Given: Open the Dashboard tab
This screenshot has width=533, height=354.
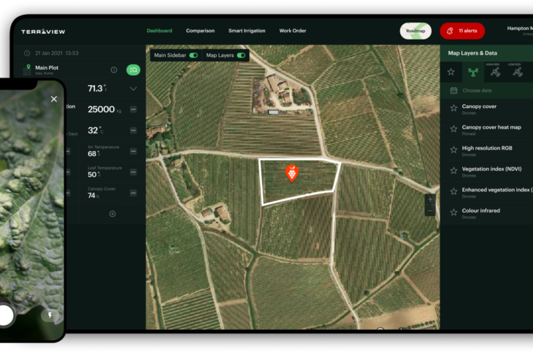Looking at the screenshot, I should [x=159, y=31].
